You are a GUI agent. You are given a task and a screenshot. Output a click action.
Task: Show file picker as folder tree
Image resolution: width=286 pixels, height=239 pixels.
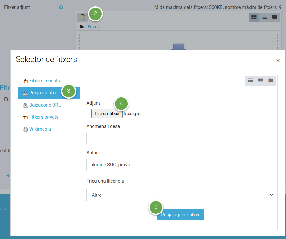click(x=271, y=80)
